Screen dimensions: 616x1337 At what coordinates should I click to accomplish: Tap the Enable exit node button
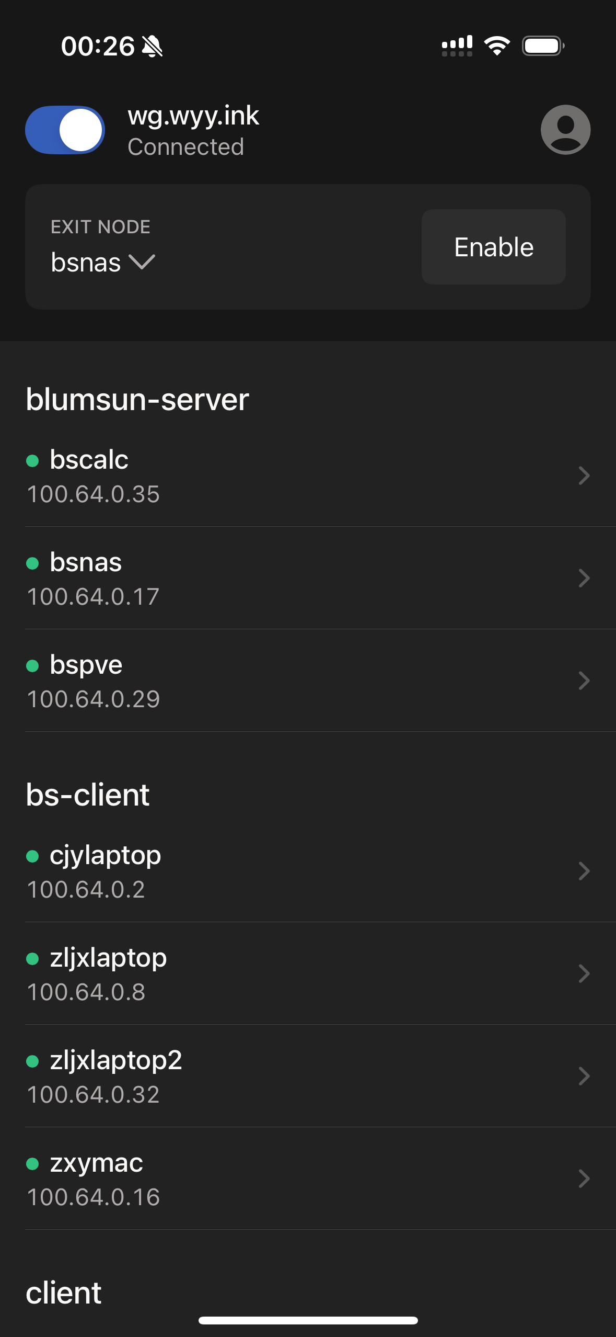493,247
